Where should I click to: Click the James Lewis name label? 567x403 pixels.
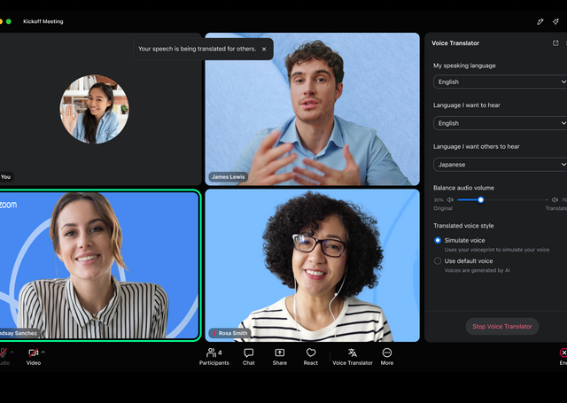point(229,177)
